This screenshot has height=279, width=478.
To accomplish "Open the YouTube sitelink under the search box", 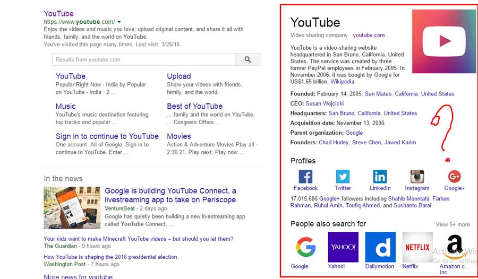I will coord(71,76).
